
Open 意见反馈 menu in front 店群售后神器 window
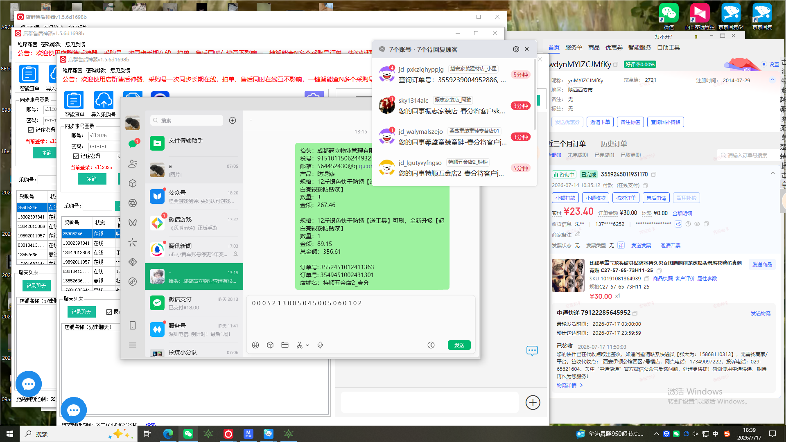[x=120, y=70]
